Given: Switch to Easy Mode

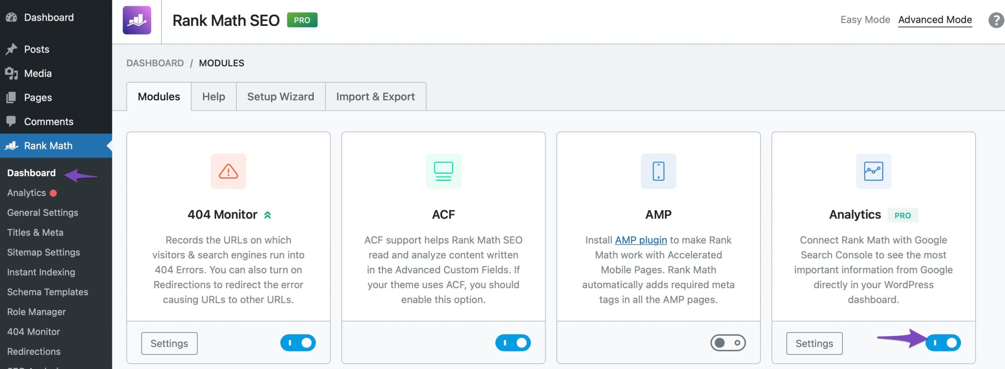Looking at the screenshot, I should point(865,20).
